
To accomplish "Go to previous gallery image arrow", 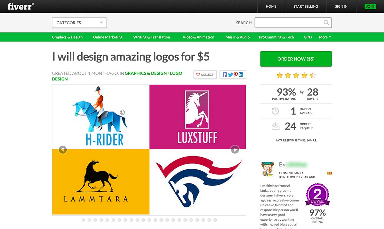I will tap(63, 150).
